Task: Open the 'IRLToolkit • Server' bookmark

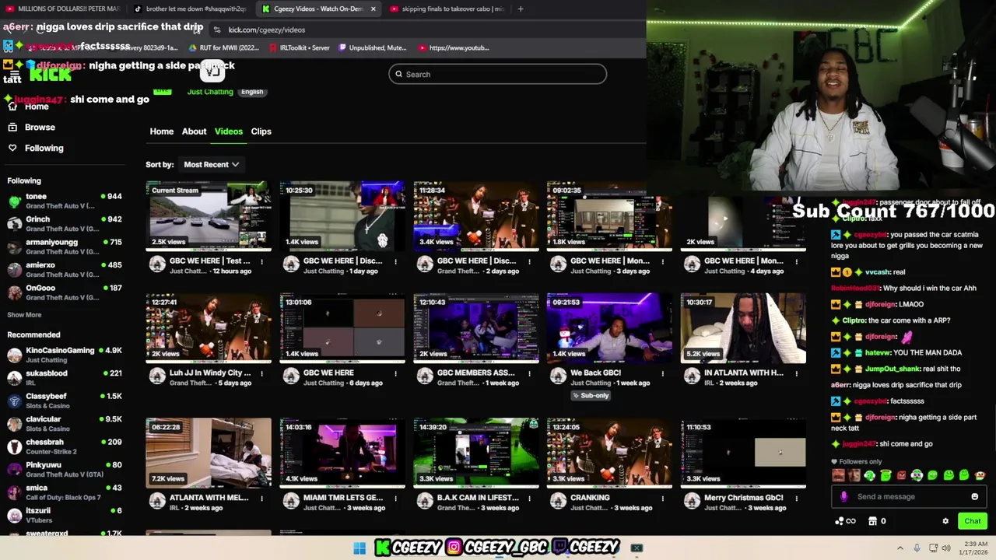Action: pyautogui.click(x=299, y=47)
